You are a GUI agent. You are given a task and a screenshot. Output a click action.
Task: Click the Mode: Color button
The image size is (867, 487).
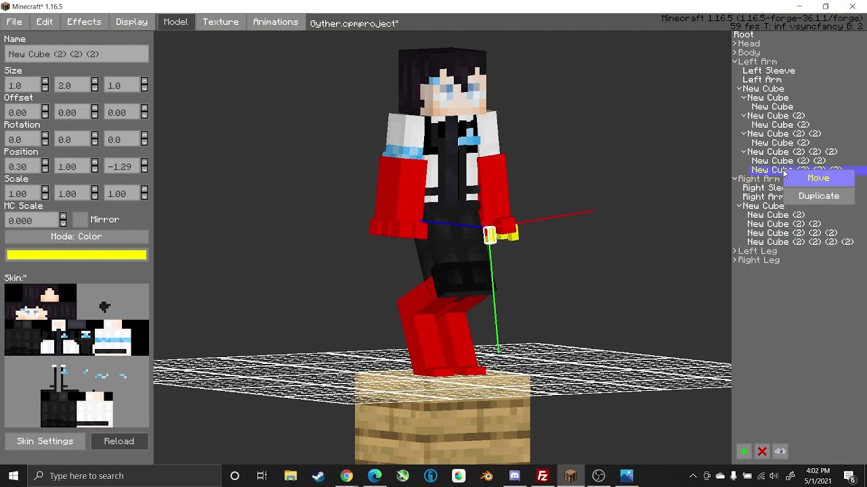coord(77,237)
